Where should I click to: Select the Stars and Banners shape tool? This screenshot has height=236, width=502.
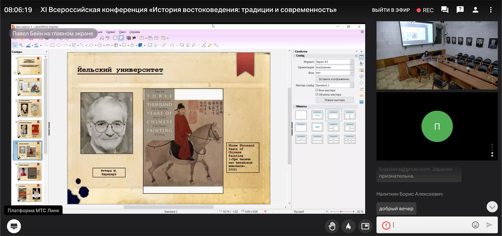(132, 45)
